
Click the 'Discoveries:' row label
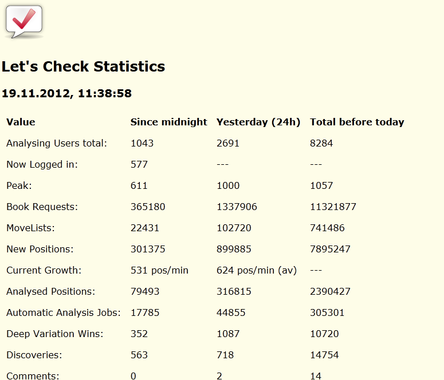point(34,355)
